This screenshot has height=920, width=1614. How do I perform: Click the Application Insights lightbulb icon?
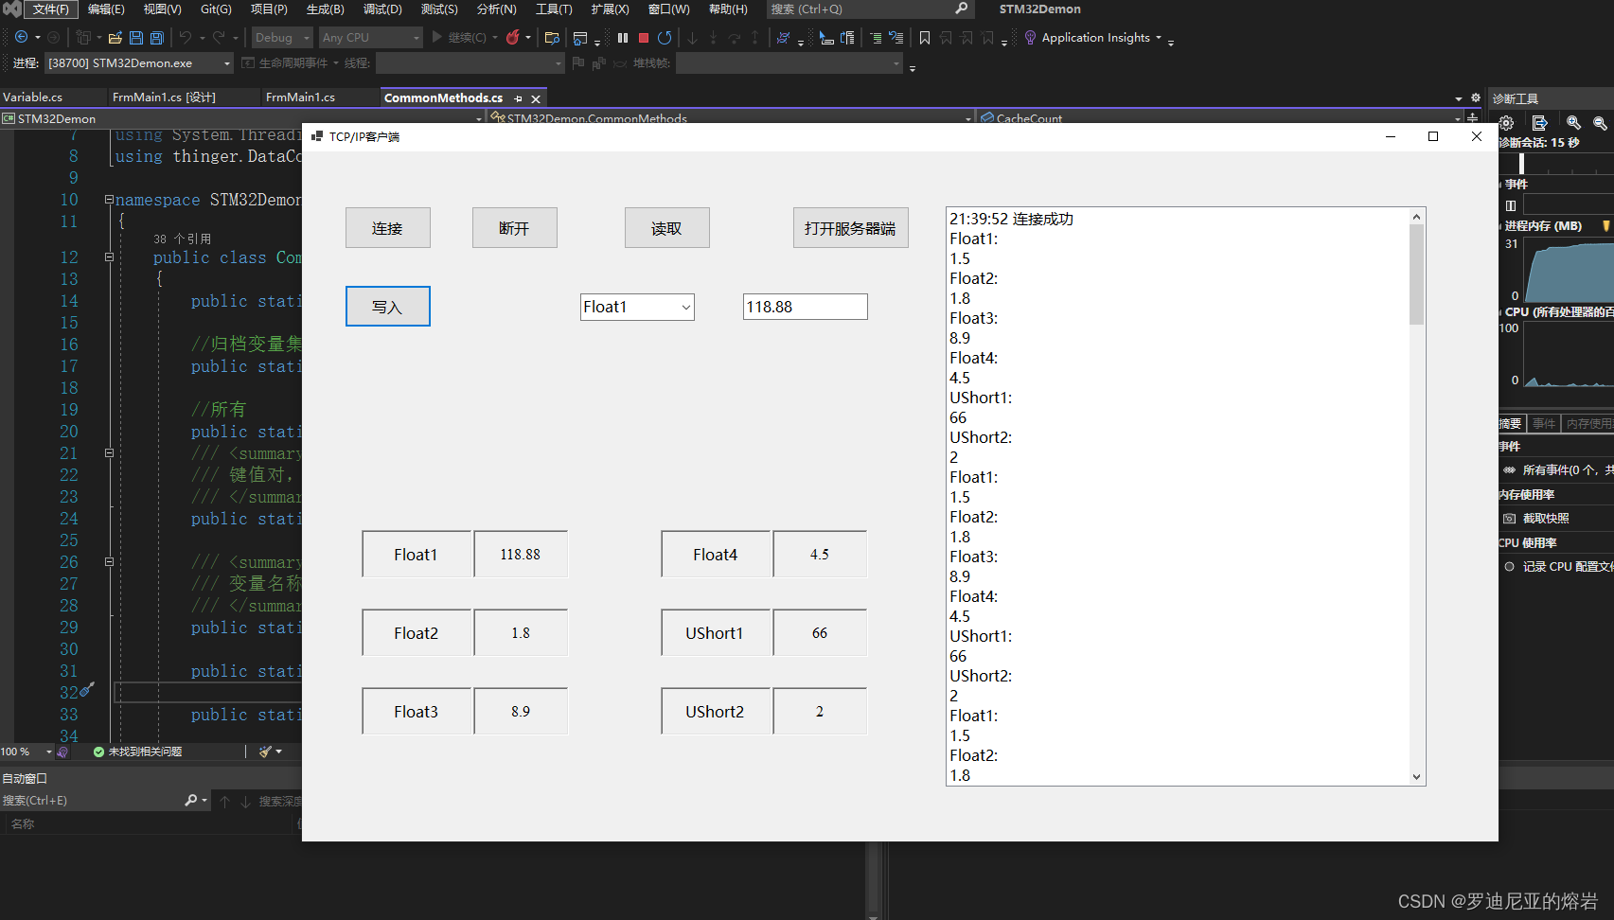click(1031, 38)
